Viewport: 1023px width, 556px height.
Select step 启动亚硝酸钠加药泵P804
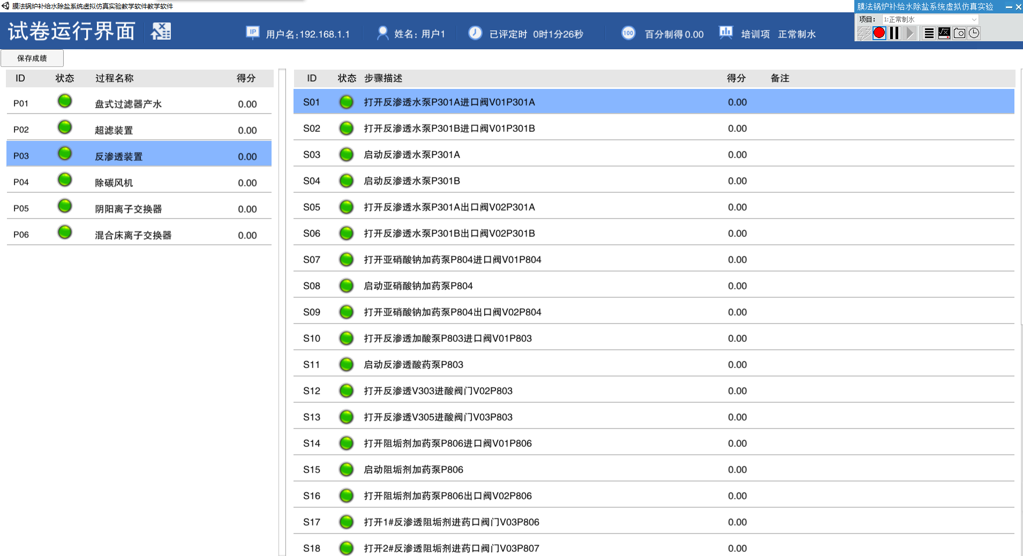[x=654, y=285]
